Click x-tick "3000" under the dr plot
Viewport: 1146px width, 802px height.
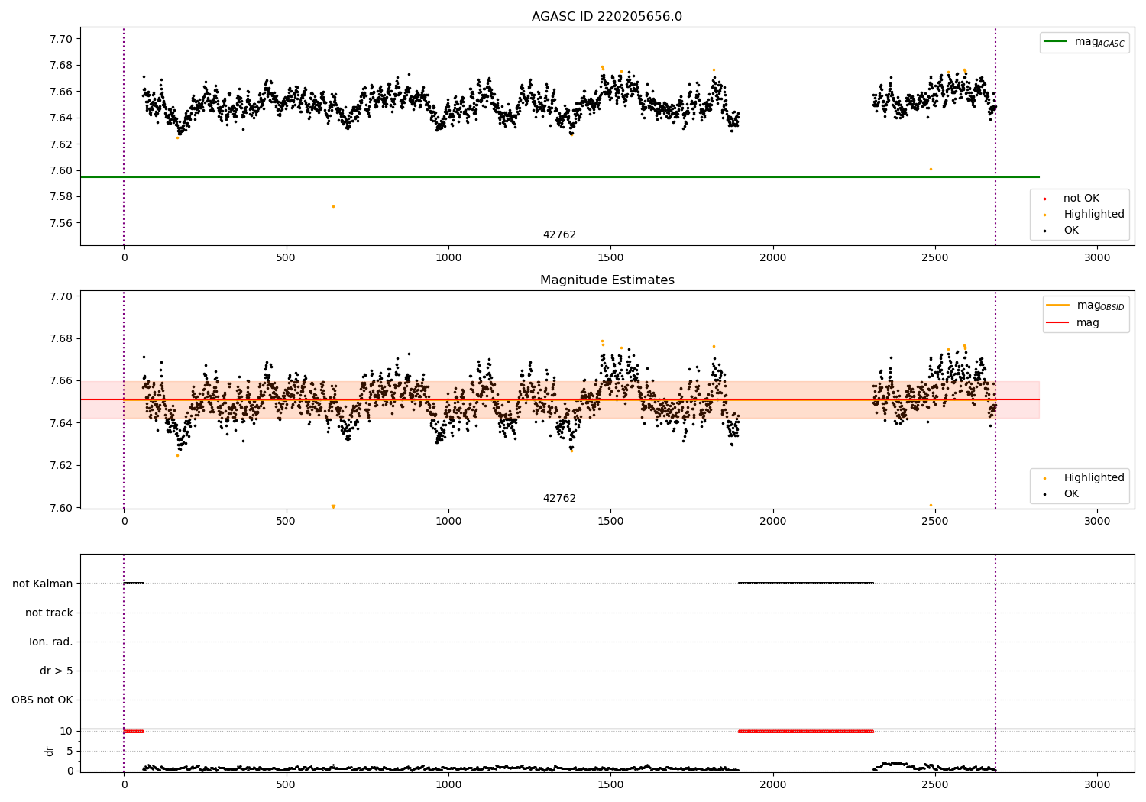tap(1097, 784)
